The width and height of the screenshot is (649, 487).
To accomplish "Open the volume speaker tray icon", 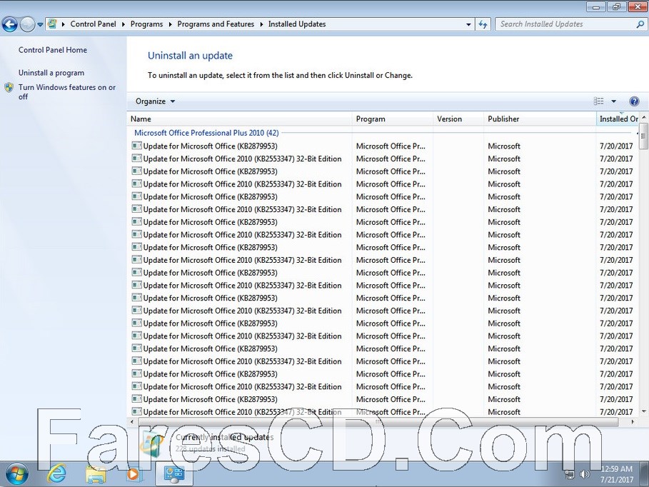I will 584,474.
